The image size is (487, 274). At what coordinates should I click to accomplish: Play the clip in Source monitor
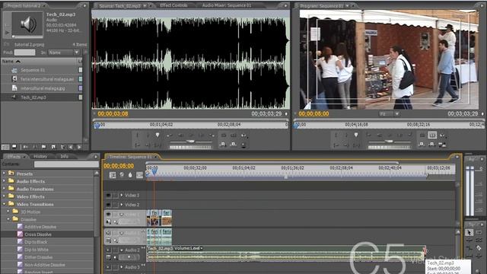pyautogui.click(x=191, y=135)
